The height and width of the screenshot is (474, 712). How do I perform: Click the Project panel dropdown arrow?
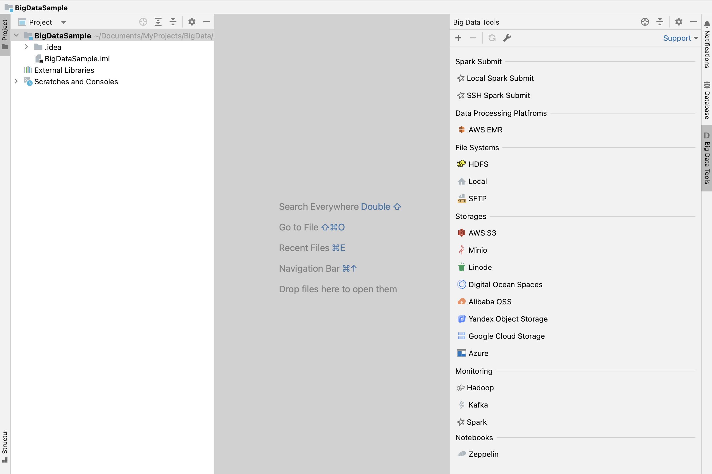(64, 22)
